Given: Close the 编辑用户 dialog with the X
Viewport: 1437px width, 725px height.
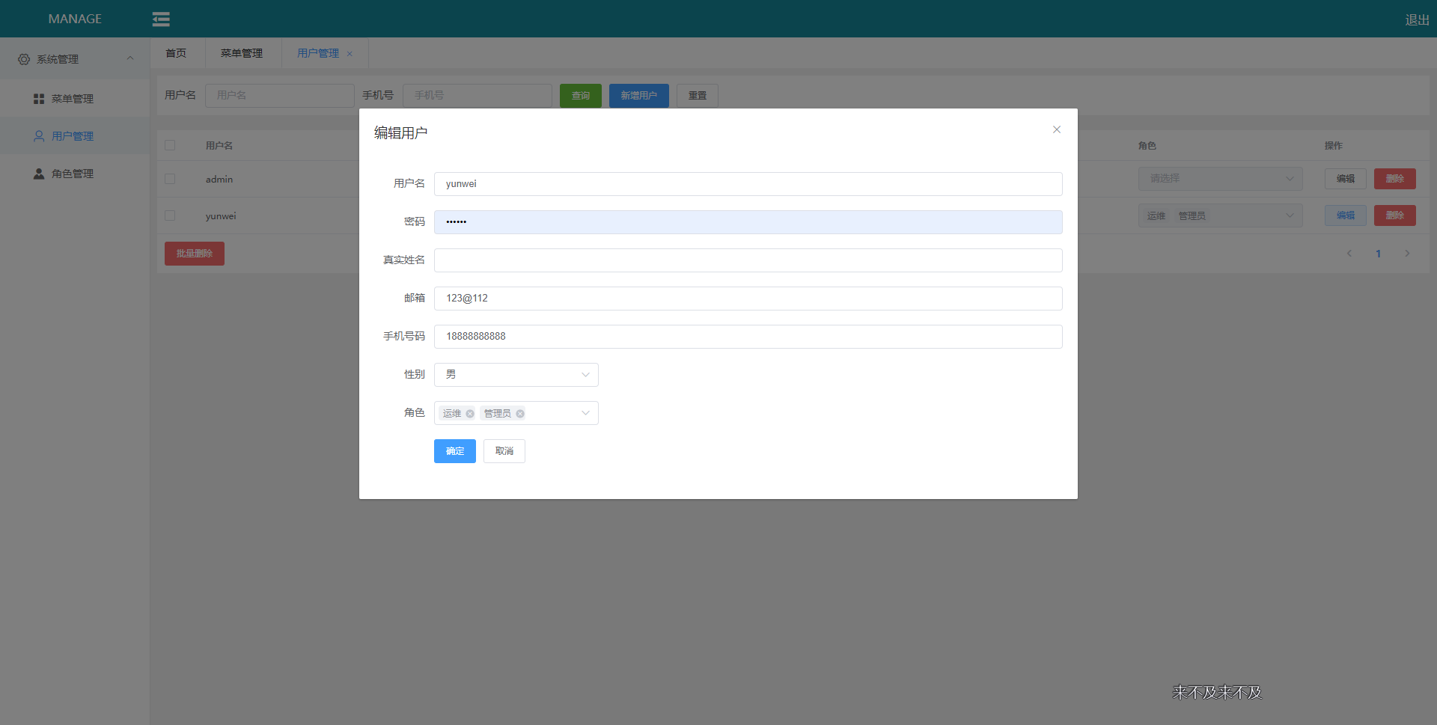Looking at the screenshot, I should pos(1056,129).
